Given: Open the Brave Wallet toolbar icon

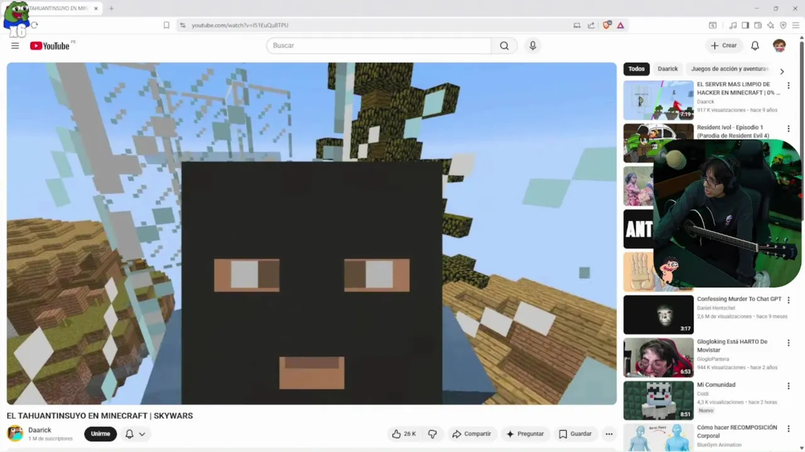Looking at the screenshot, I should 758,25.
